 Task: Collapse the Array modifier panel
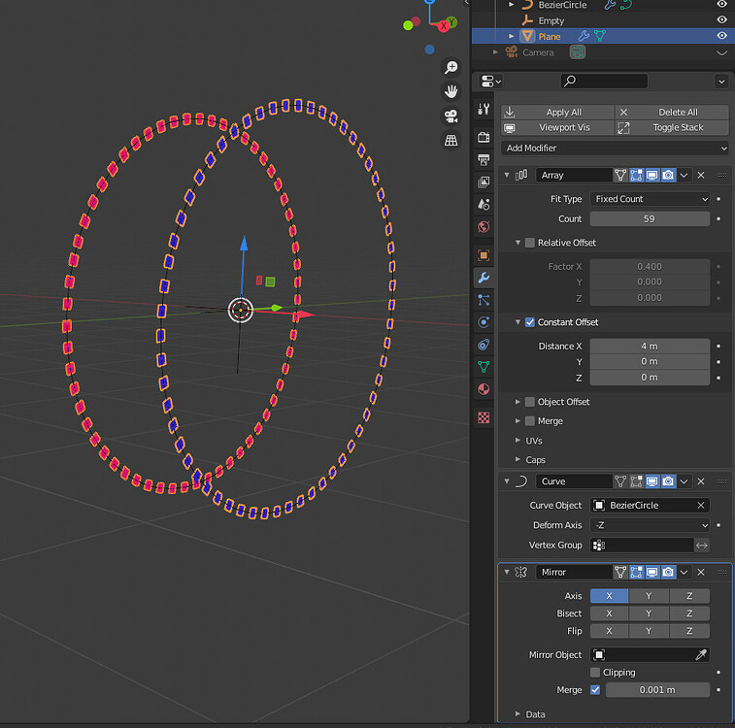pyautogui.click(x=507, y=176)
